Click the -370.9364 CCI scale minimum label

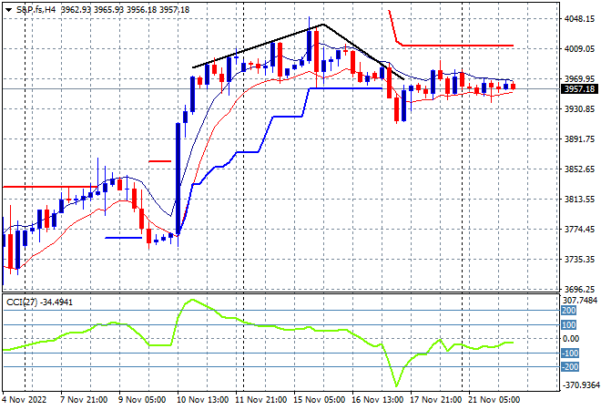[579, 384]
